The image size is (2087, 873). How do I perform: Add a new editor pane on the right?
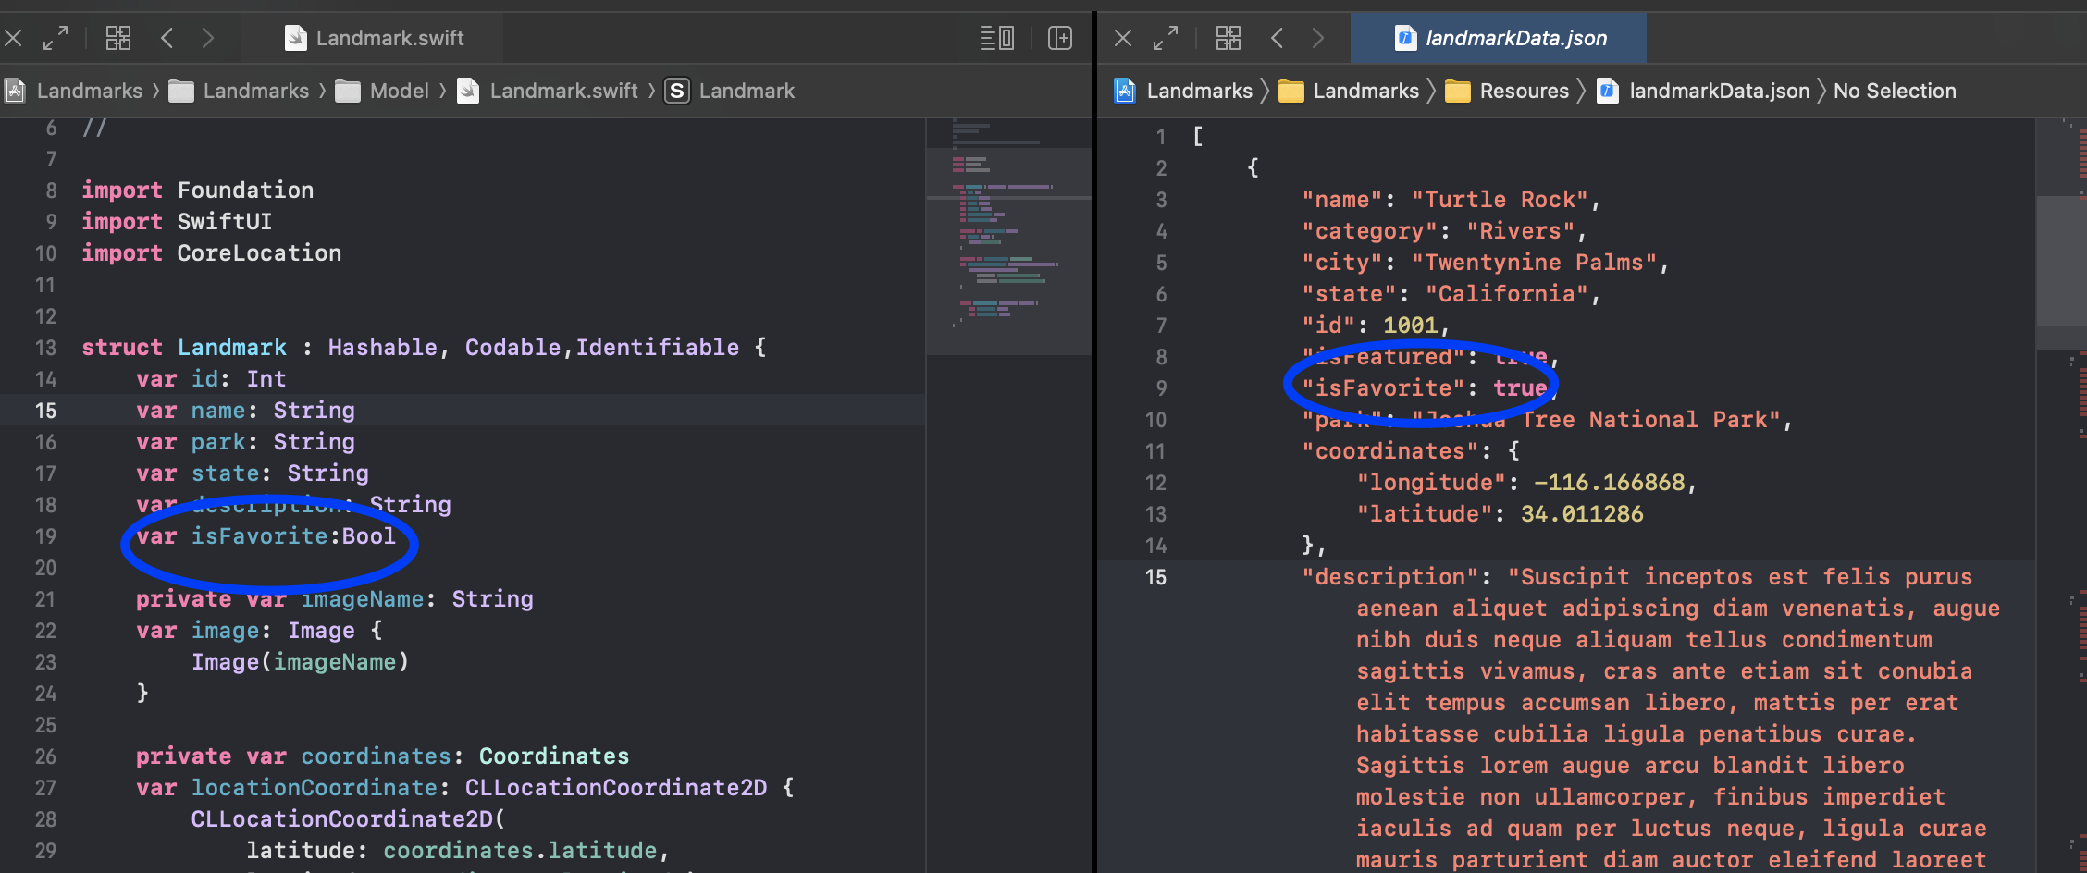1060,38
